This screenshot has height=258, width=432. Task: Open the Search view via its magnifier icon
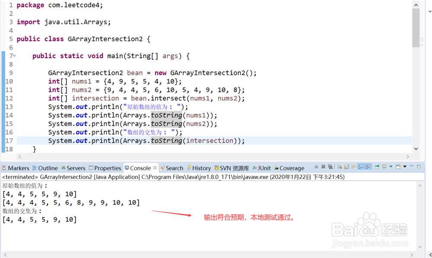(174, 168)
